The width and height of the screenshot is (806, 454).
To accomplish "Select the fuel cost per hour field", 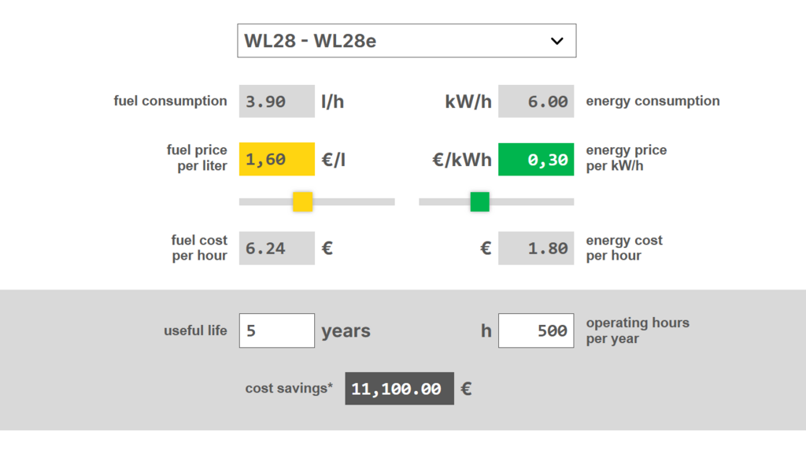I will (276, 248).
